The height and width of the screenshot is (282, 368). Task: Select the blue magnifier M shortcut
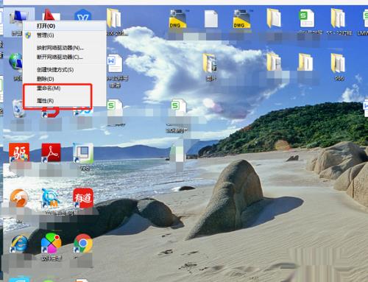pyautogui.click(x=51, y=198)
